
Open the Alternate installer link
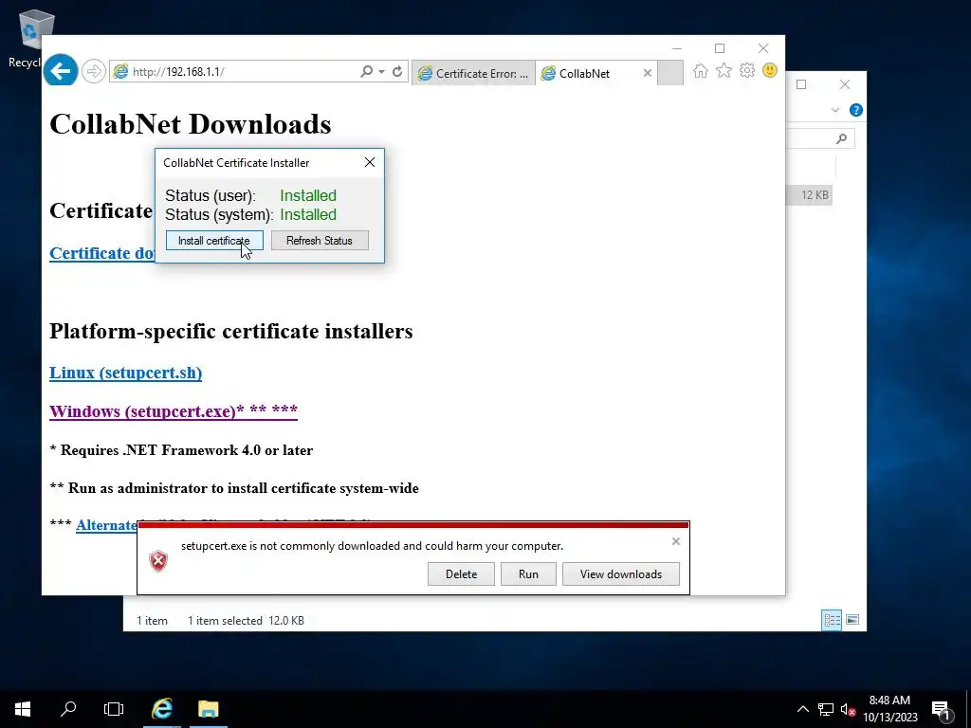[x=106, y=525]
